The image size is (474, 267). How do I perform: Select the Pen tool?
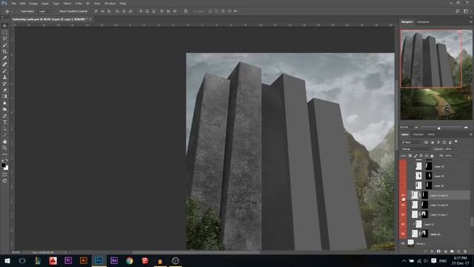(4, 116)
